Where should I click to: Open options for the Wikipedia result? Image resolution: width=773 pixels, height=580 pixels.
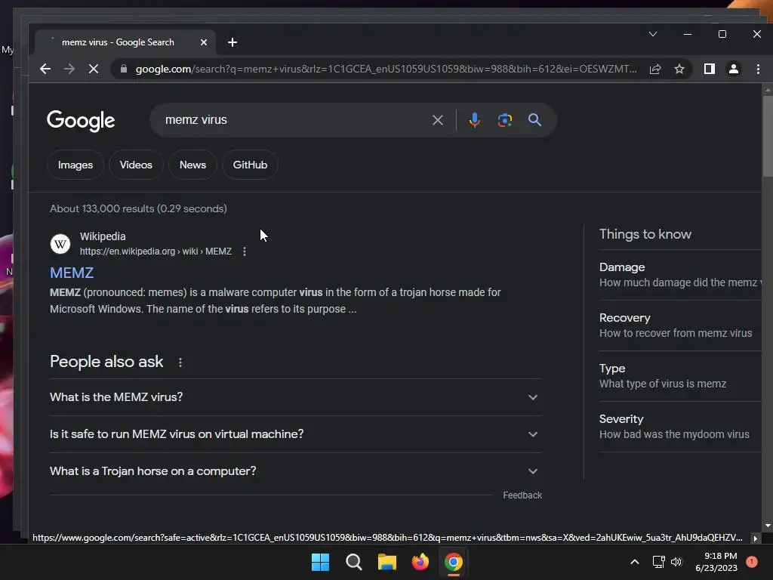pos(245,251)
